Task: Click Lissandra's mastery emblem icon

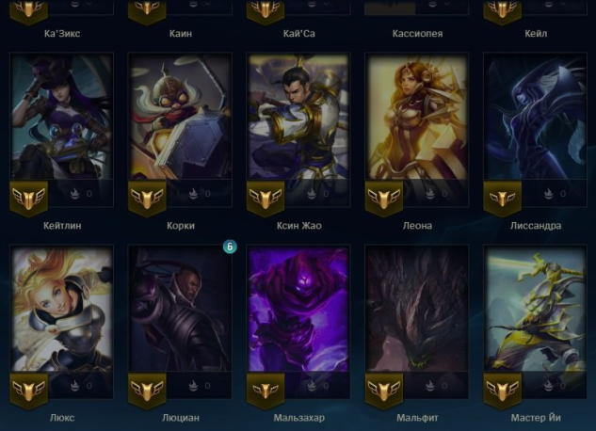Action: pos(502,199)
